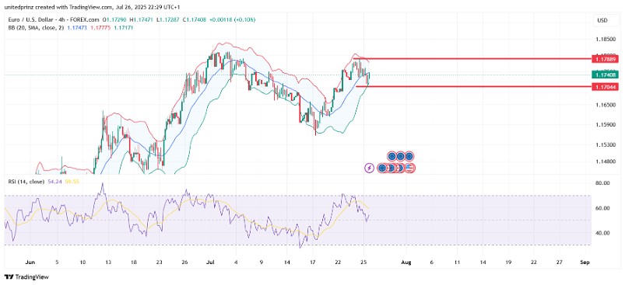Click the Jun label on the time axis
This screenshot has height=285, width=625.
(30, 262)
